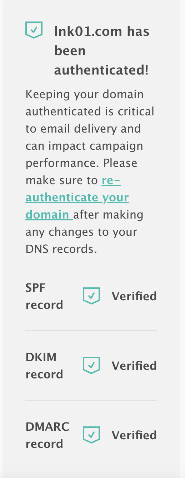This screenshot has width=185, height=478.
Task: Click the Verified status next to DKIM record
Action: (x=134, y=366)
